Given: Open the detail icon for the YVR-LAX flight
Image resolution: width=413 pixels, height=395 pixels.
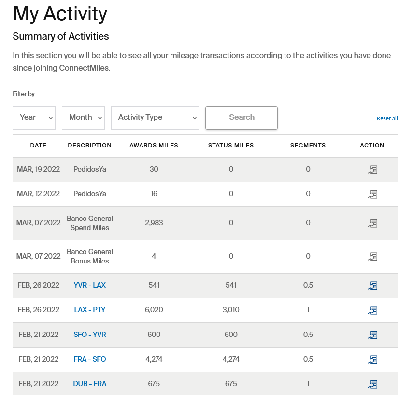Looking at the screenshot, I should 372,286.
